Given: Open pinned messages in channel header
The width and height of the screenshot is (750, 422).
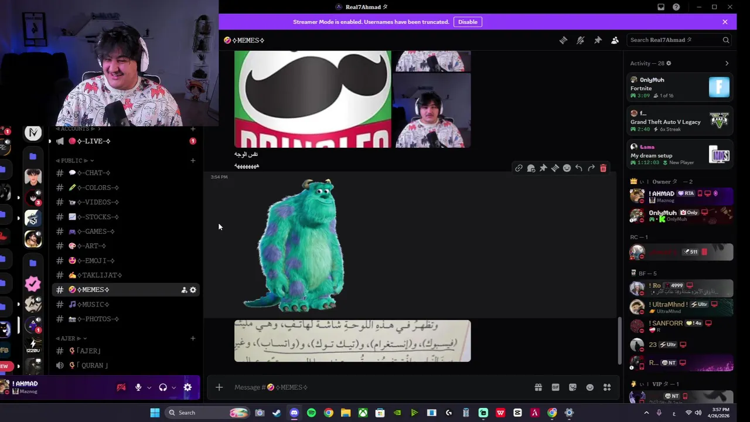Looking at the screenshot, I should click(x=598, y=40).
